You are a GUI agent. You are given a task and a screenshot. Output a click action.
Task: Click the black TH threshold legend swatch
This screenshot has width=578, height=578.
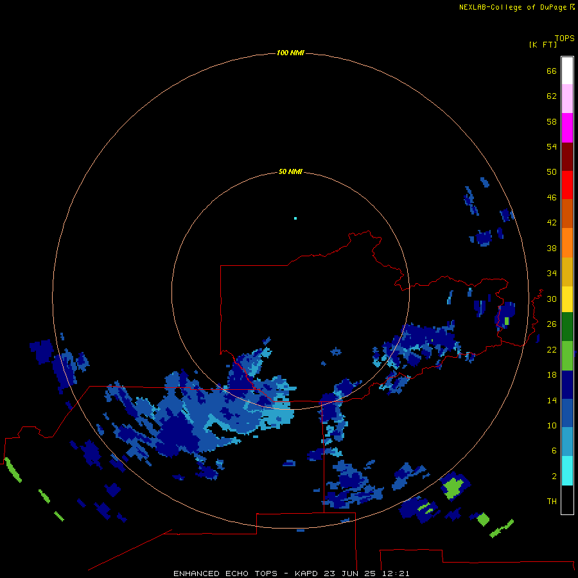[x=567, y=500]
